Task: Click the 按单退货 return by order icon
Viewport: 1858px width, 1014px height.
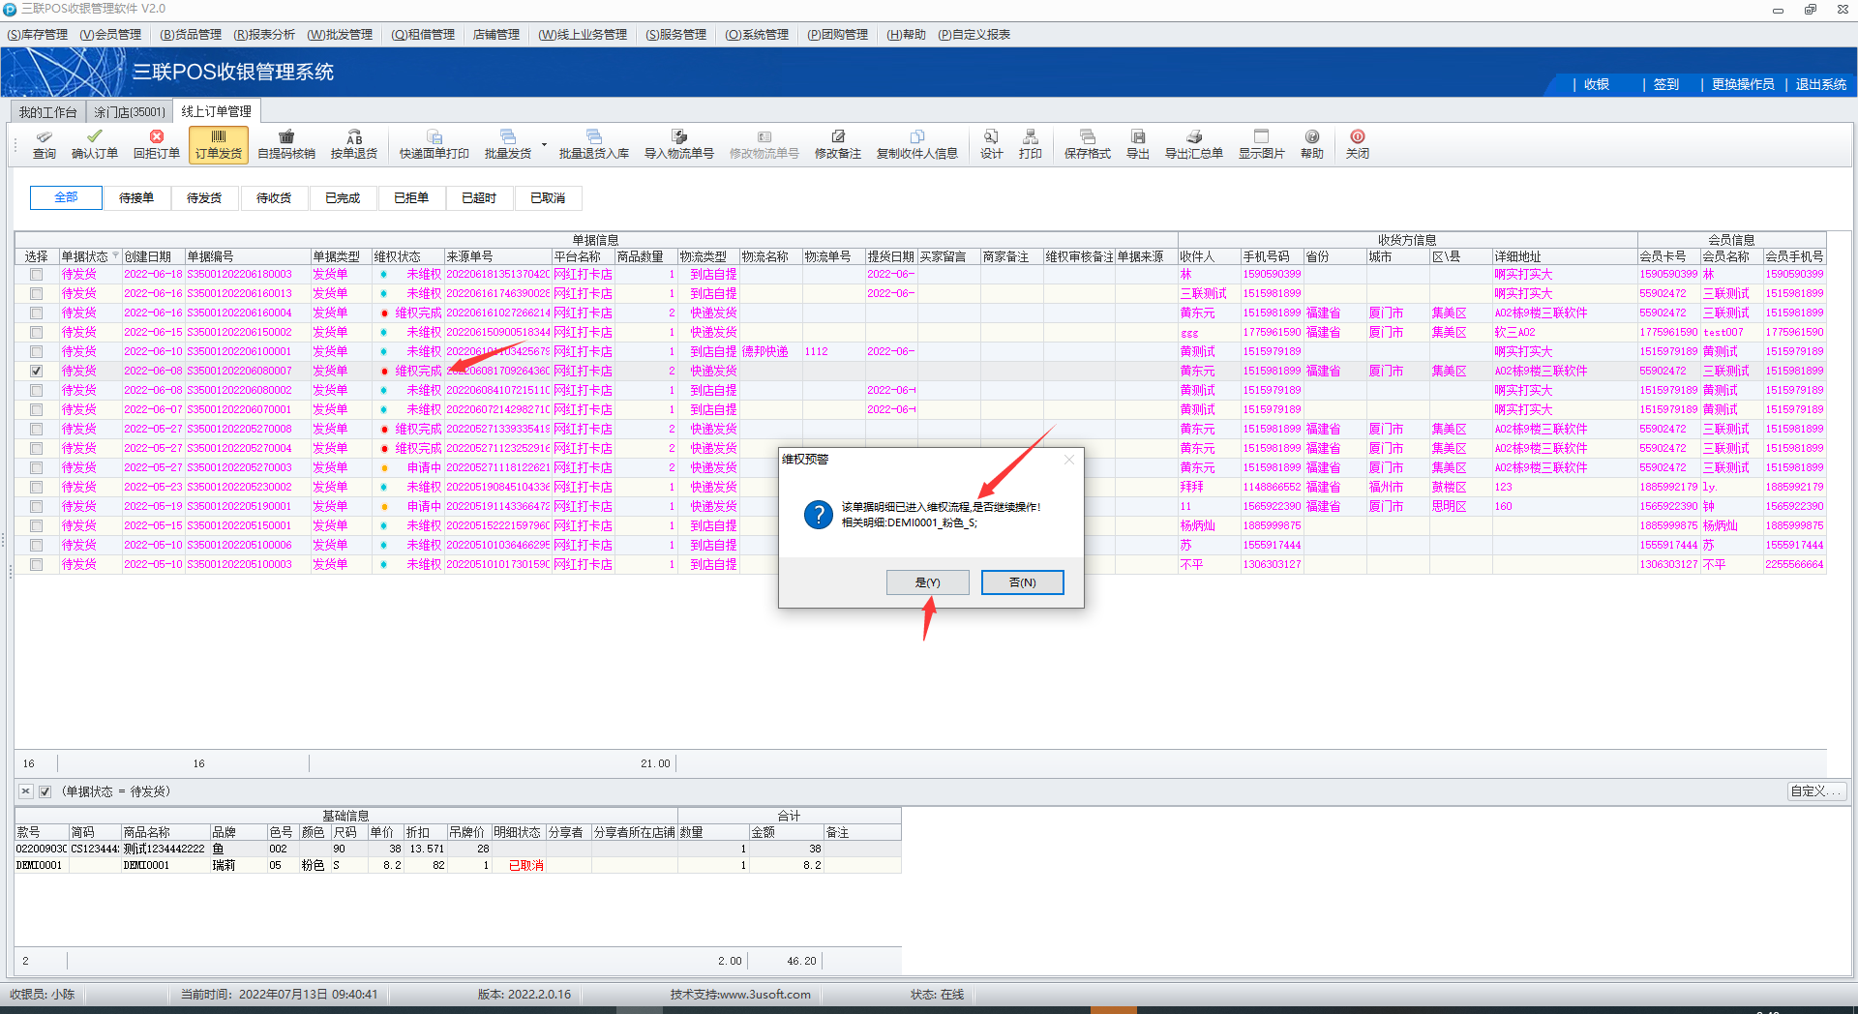Action: click(354, 145)
